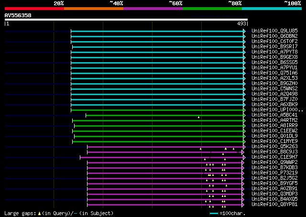Open hit UniRef100_B9SRI7
This screenshot has height=217, width=306.
pyautogui.click(x=274, y=47)
